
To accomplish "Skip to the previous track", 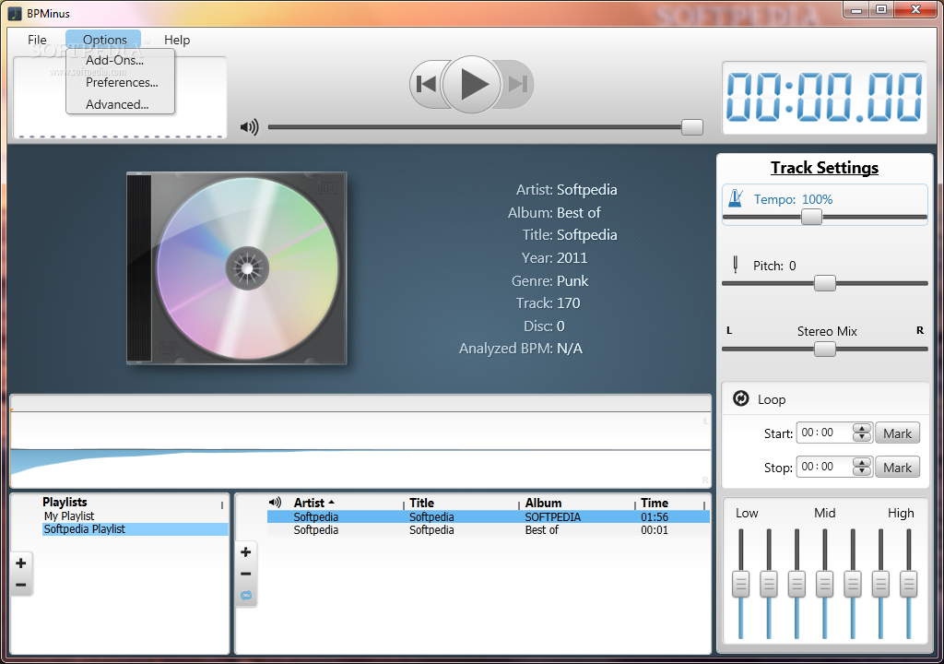I will [426, 84].
